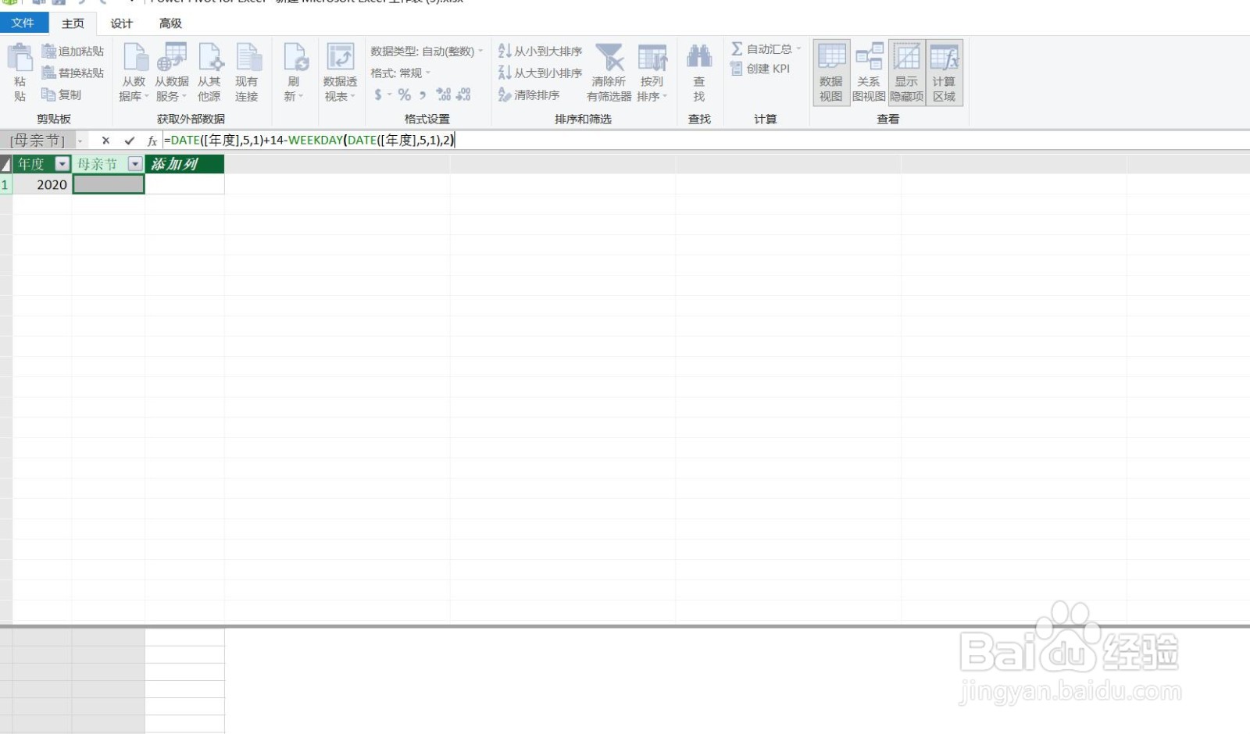Click the fx insert function button
The width and height of the screenshot is (1250, 734).
click(152, 141)
